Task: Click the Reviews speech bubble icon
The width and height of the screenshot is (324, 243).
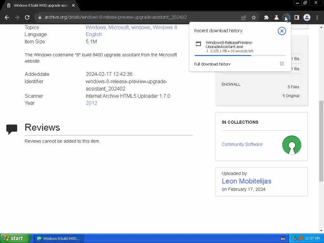Action: (x=12, y=129)
